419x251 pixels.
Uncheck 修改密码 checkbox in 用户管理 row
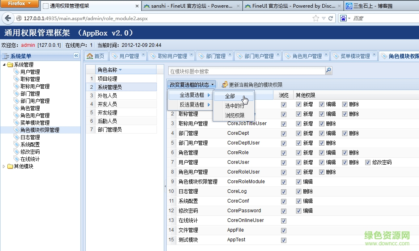point(368,163)
